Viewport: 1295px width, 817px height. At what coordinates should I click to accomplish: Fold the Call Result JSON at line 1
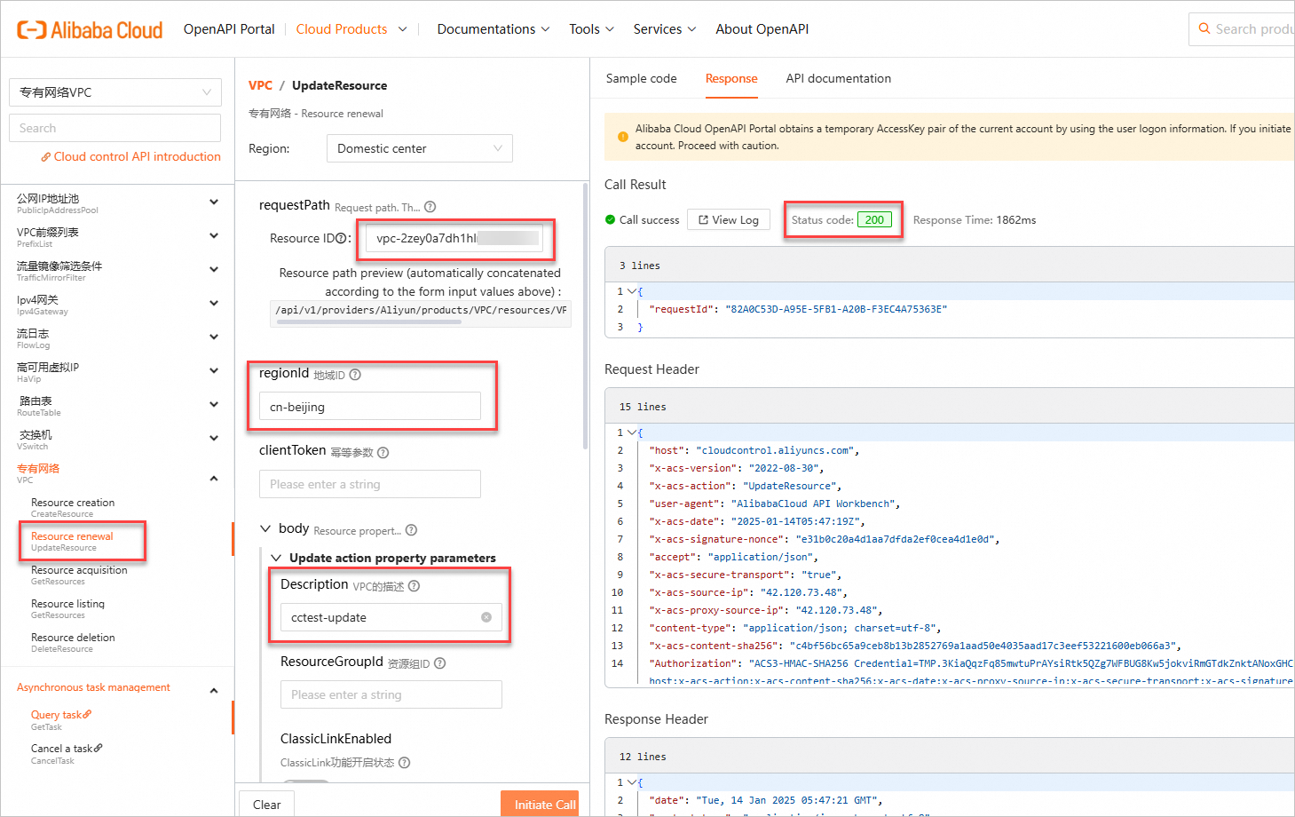[x=632, y=291]
